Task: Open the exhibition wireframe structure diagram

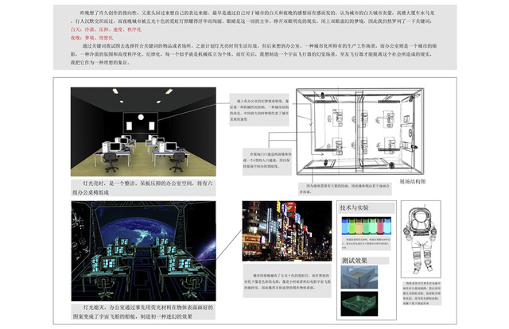Action: pyautogui.click(x=360, y=131)
